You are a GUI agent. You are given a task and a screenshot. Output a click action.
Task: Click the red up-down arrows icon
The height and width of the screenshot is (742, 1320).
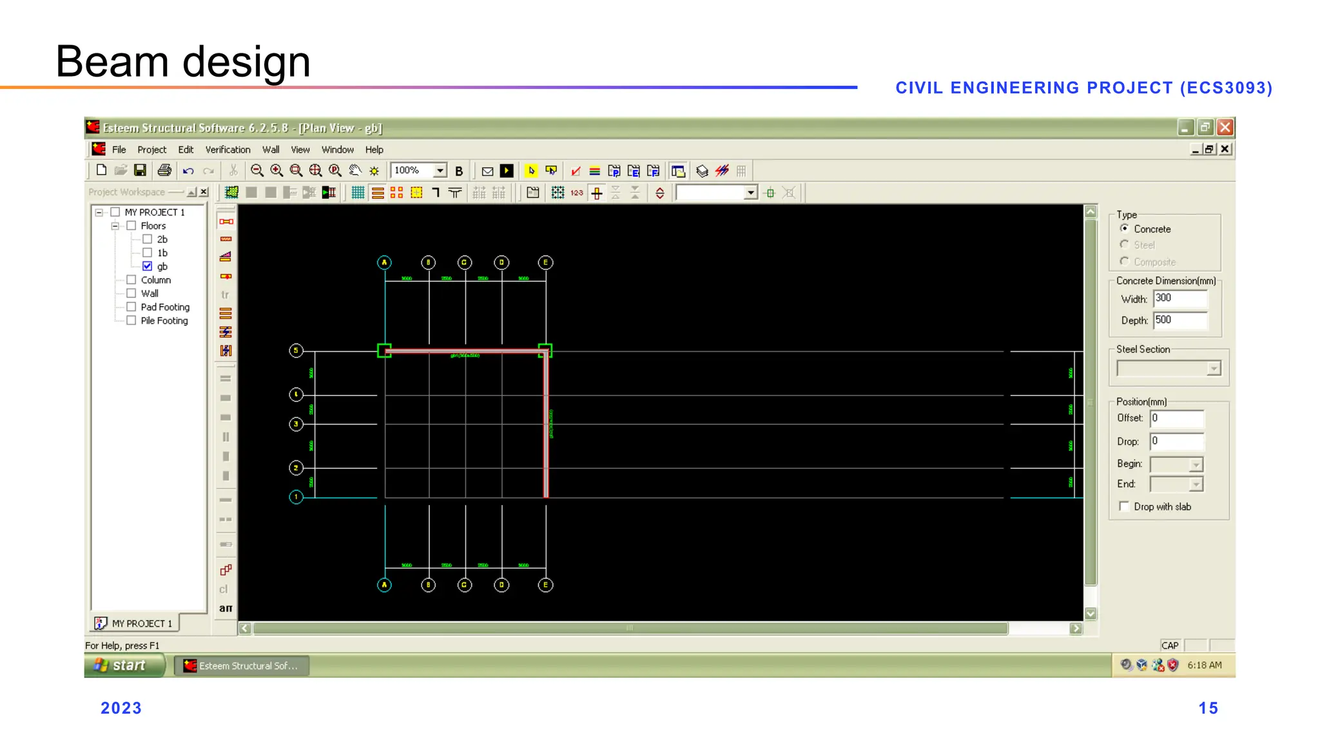pos(659,193)
